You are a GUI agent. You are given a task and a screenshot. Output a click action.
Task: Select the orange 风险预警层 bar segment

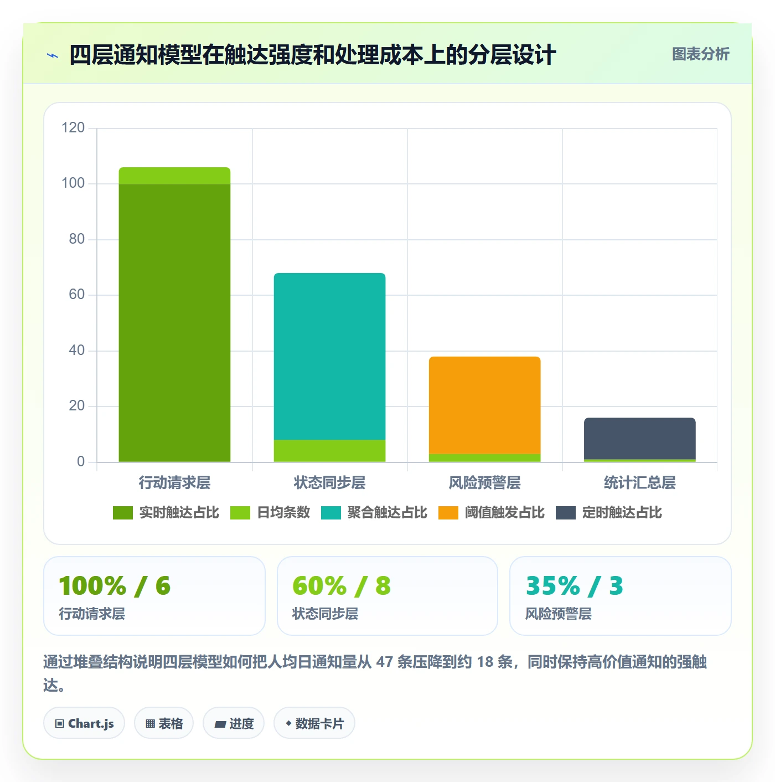[485, 405]
